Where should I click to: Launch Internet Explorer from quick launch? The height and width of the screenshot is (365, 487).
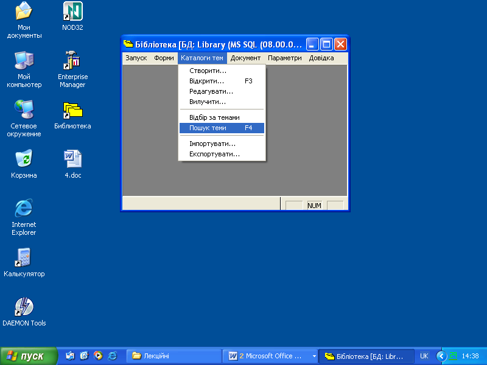pyautogui.click(x=113, y=356)
